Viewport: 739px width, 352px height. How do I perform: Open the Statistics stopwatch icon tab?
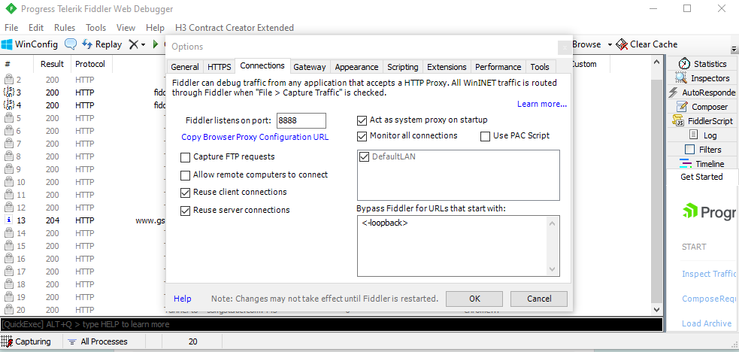point(684,64)
